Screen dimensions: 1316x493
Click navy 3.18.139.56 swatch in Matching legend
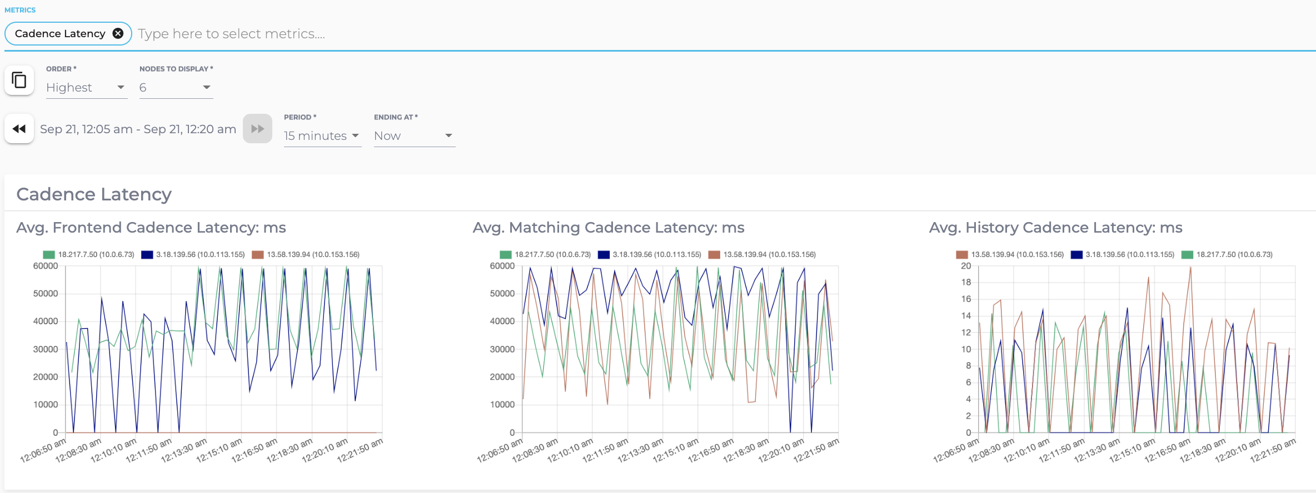pos(604,255)
